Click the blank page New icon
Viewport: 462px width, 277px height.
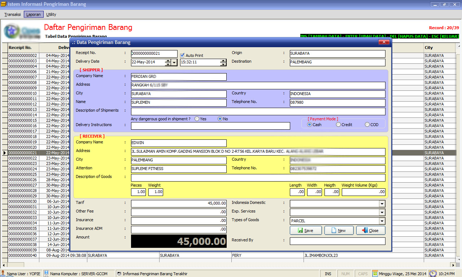tap(334, 231)
